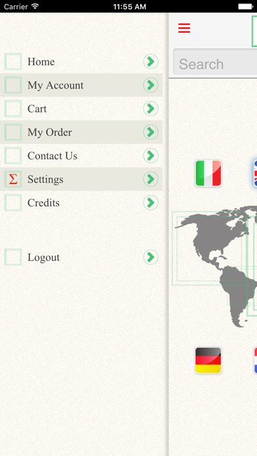Select the Italian flag icon
Viewport: 257px width, 456px height.
coord(208,174)
